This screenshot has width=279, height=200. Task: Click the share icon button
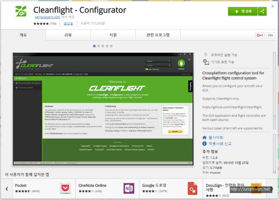point(262,11)
